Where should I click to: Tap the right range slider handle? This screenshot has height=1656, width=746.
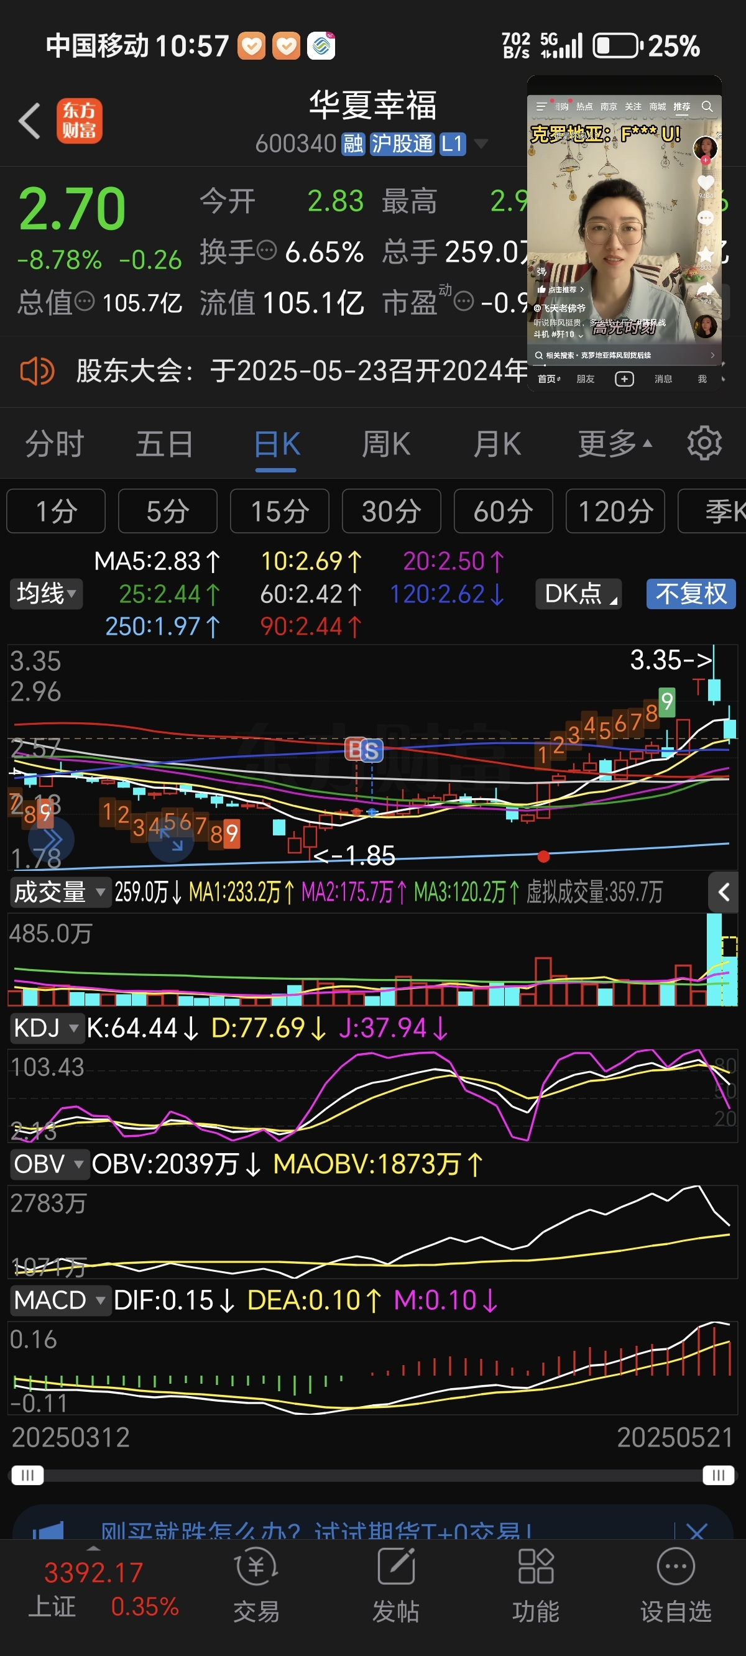coord(719,1474)
